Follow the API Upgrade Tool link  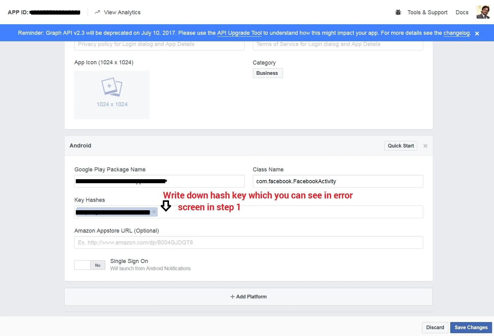point(240,33)
